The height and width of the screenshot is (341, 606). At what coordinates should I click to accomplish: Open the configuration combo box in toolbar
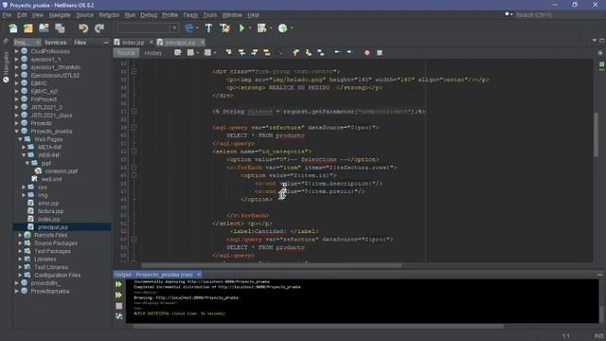point(148,27)
